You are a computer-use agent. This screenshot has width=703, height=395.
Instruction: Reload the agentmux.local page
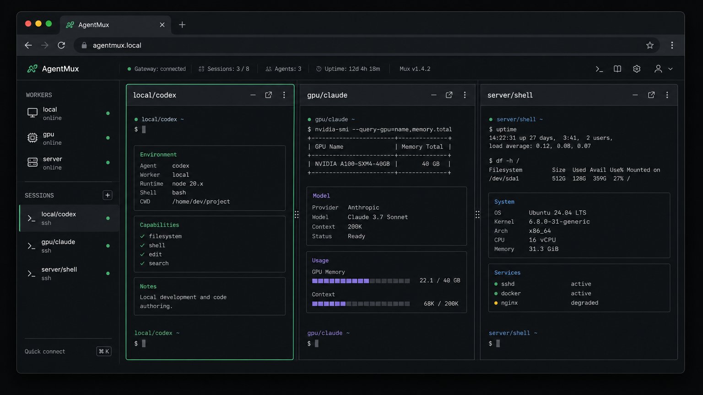pos(61,45)
